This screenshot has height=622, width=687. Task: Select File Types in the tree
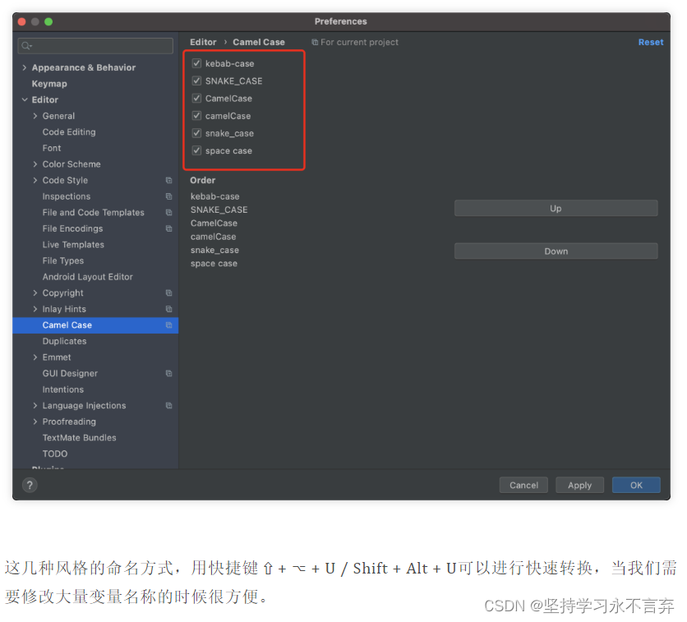pyautogui.click(x=63, y=261)
